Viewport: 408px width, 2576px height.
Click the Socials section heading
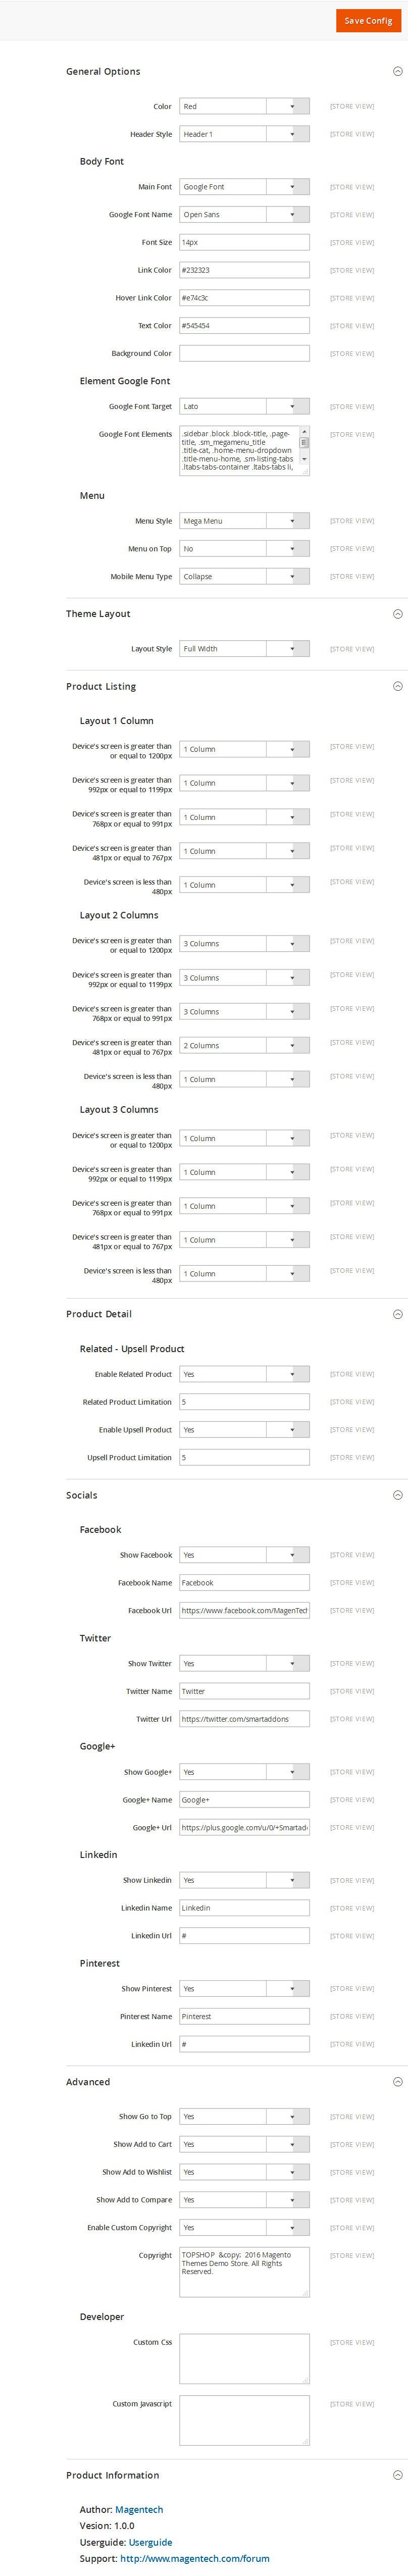[x=82, y=1495]
